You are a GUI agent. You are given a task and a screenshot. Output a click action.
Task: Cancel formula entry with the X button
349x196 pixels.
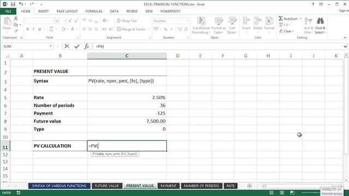point(67,46)
